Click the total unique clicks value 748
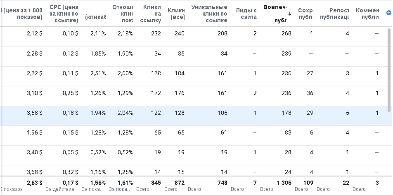This screenshot has width=393, height=195. tap(222, 182)
